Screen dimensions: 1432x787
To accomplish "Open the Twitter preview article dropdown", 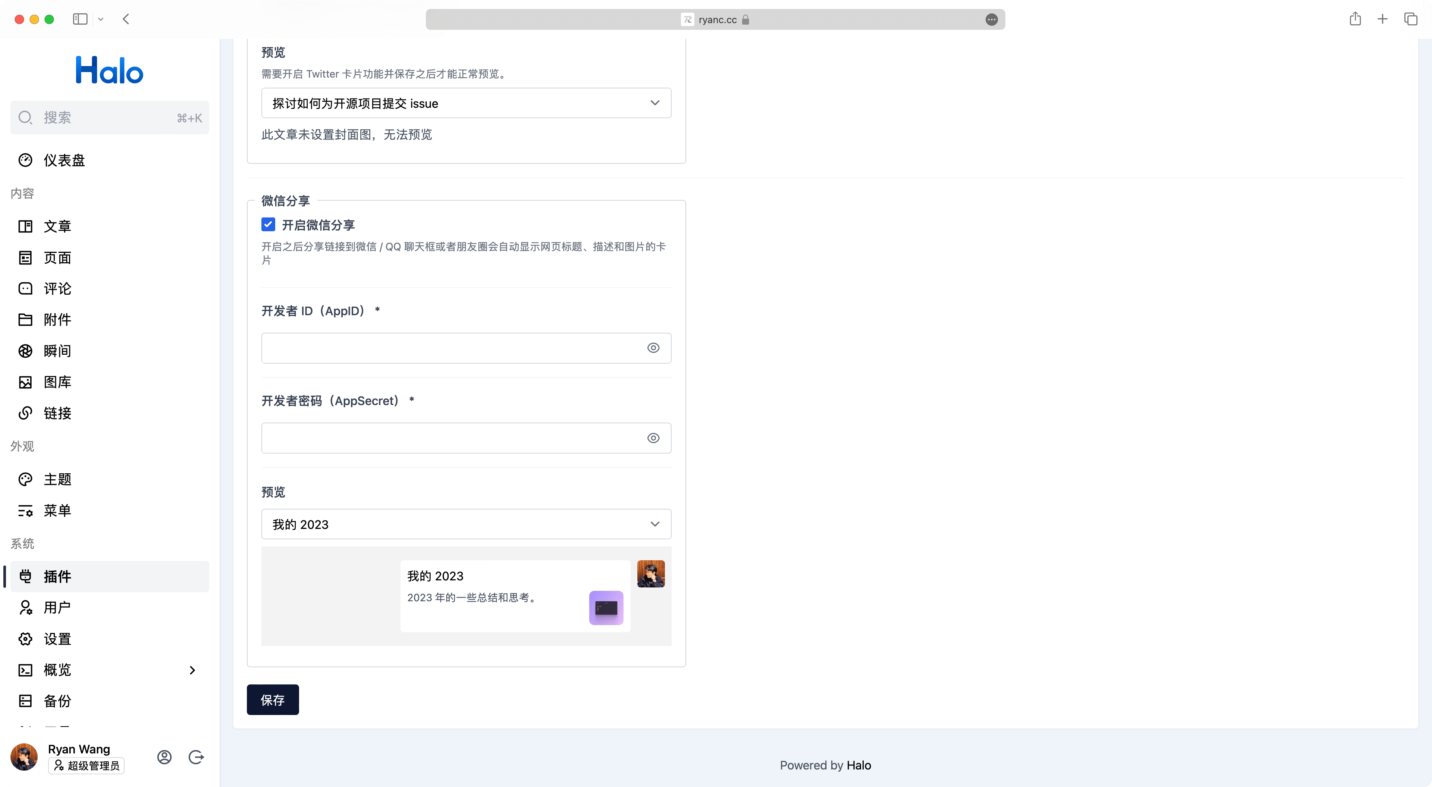I will pos(466,103).
